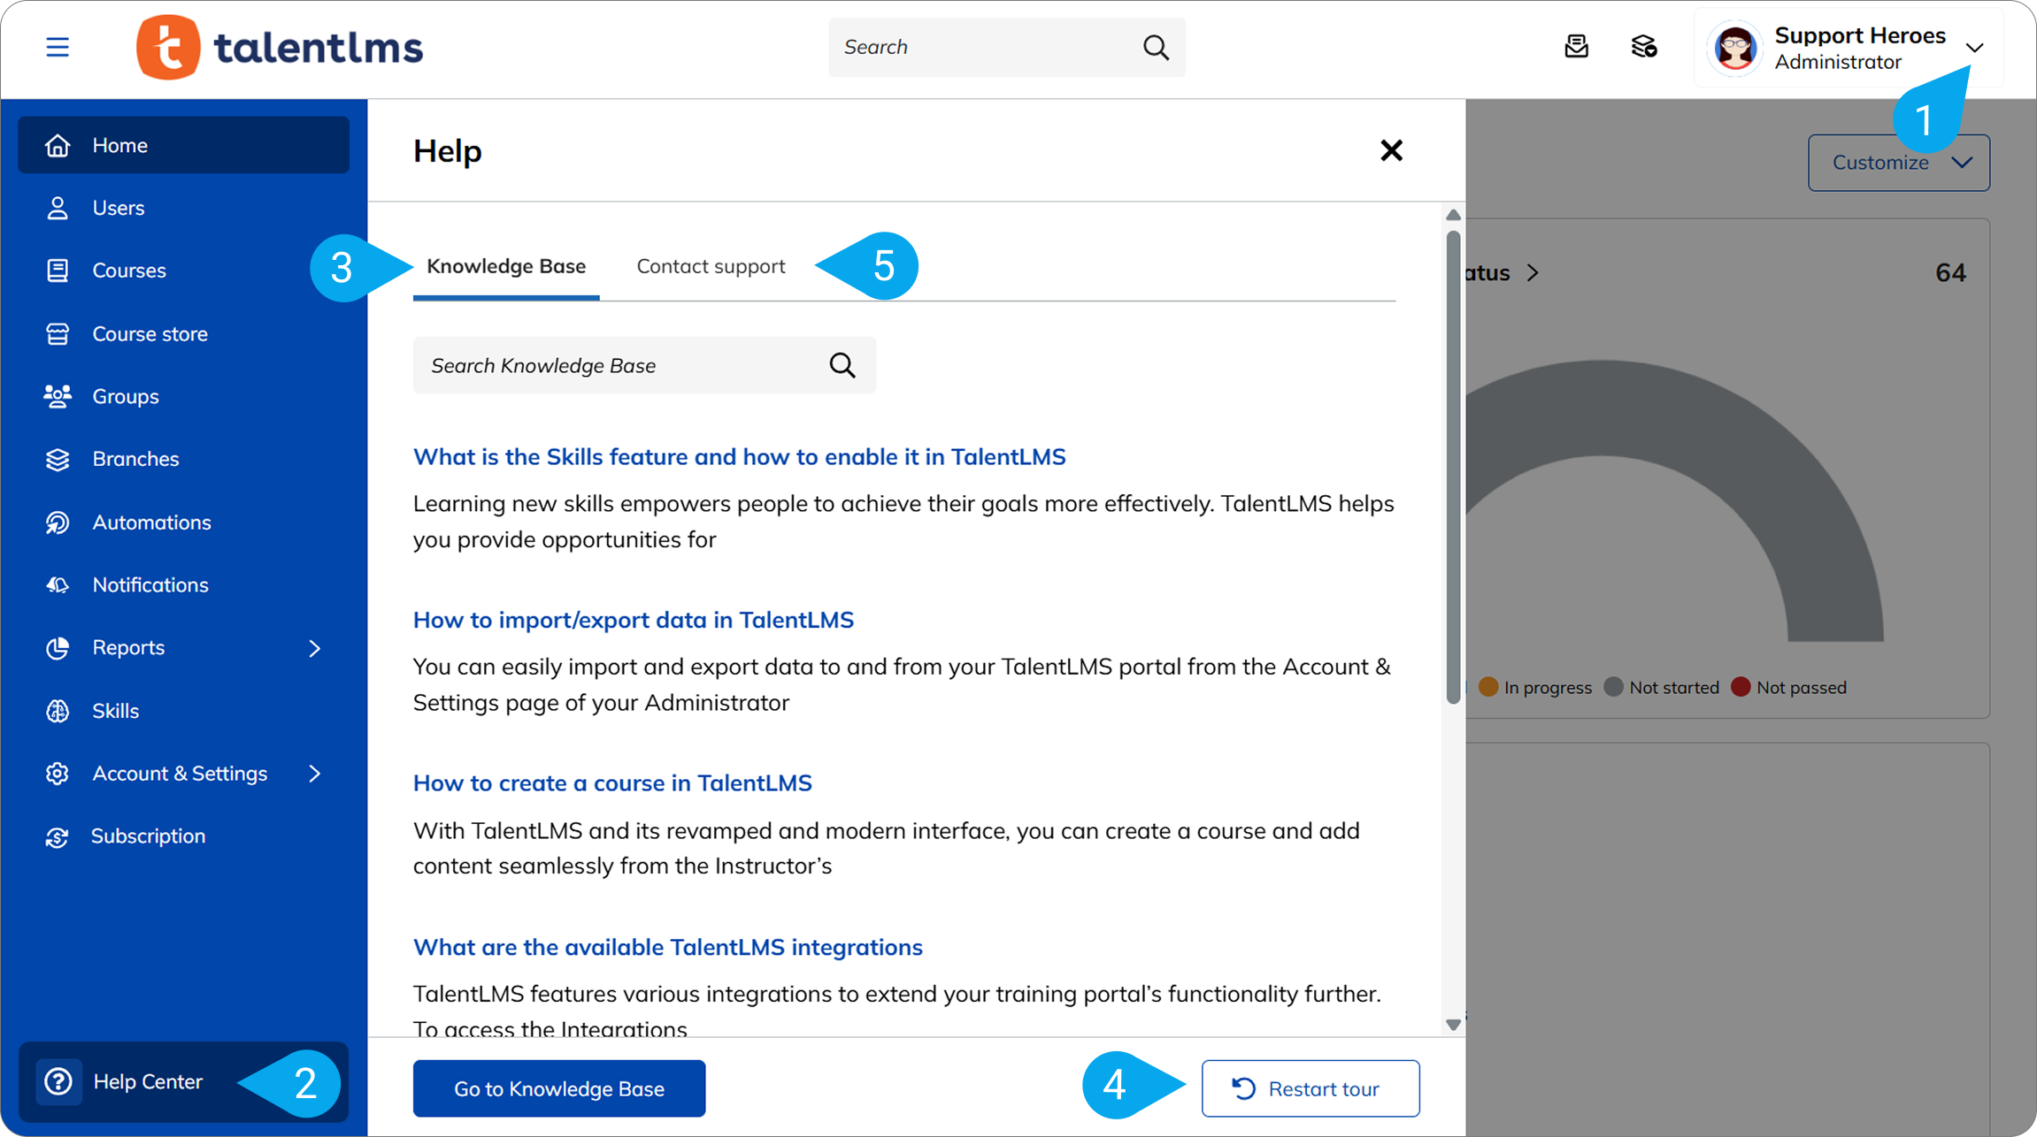Open the import/export data article link
This screenshot has width=2037, height=1137.
(x=633, y=620)
